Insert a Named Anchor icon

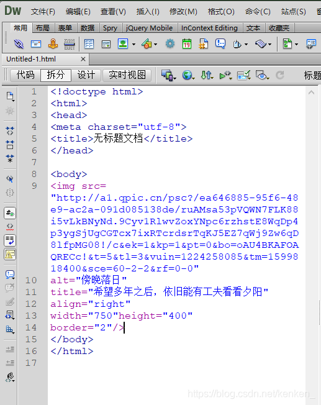53,44
